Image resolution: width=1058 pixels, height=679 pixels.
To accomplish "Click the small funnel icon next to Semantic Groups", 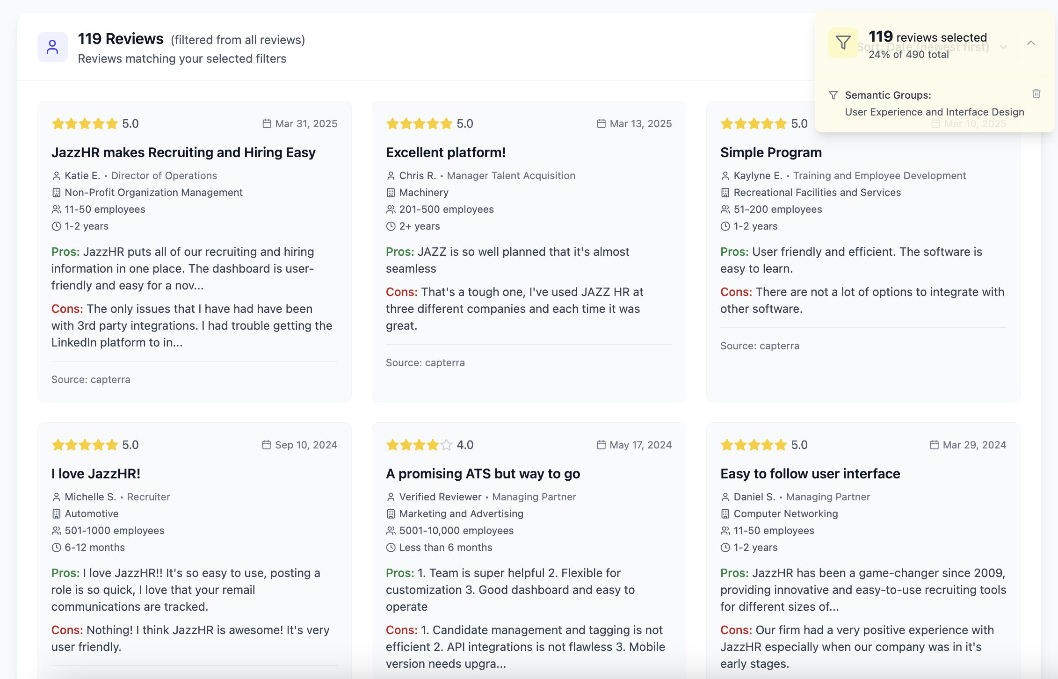I will coord(833,95).
